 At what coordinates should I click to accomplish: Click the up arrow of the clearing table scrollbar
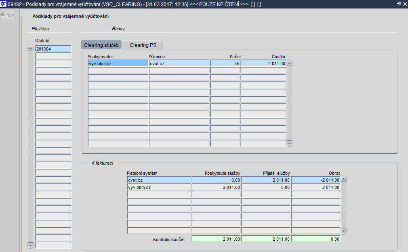click(289, 63)
